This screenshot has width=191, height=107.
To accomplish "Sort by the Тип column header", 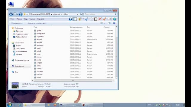I will pos(88,27).
